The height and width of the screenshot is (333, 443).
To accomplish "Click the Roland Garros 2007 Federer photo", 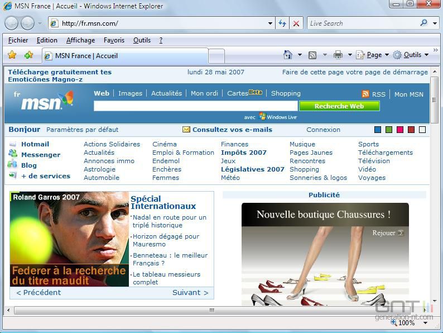I will (69, 239).
